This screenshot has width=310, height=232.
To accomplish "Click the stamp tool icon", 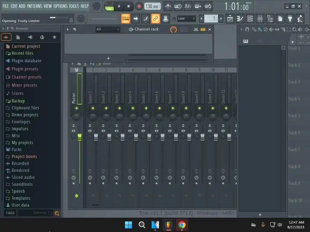I will [166, 18].
